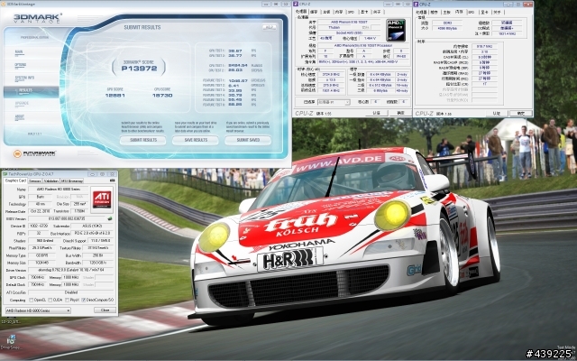
Task: Click the GPU-Z Driver Version field
Action: coord(70,270)
